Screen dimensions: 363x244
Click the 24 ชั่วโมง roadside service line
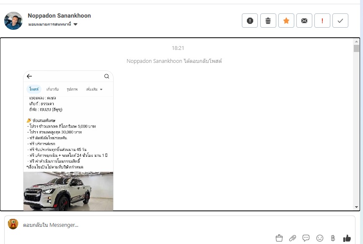67,155
